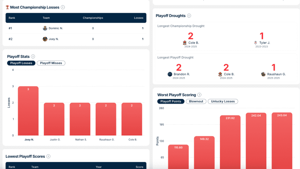The height and width of the screenshot is (169, 300).
Task: Click info icon next to Worst Playoff Scoring
Action: 199,95
